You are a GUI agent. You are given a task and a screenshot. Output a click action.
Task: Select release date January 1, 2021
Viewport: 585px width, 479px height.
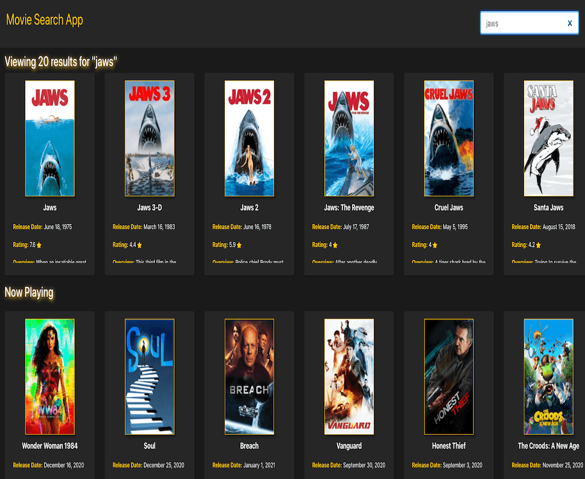(259, 465)
